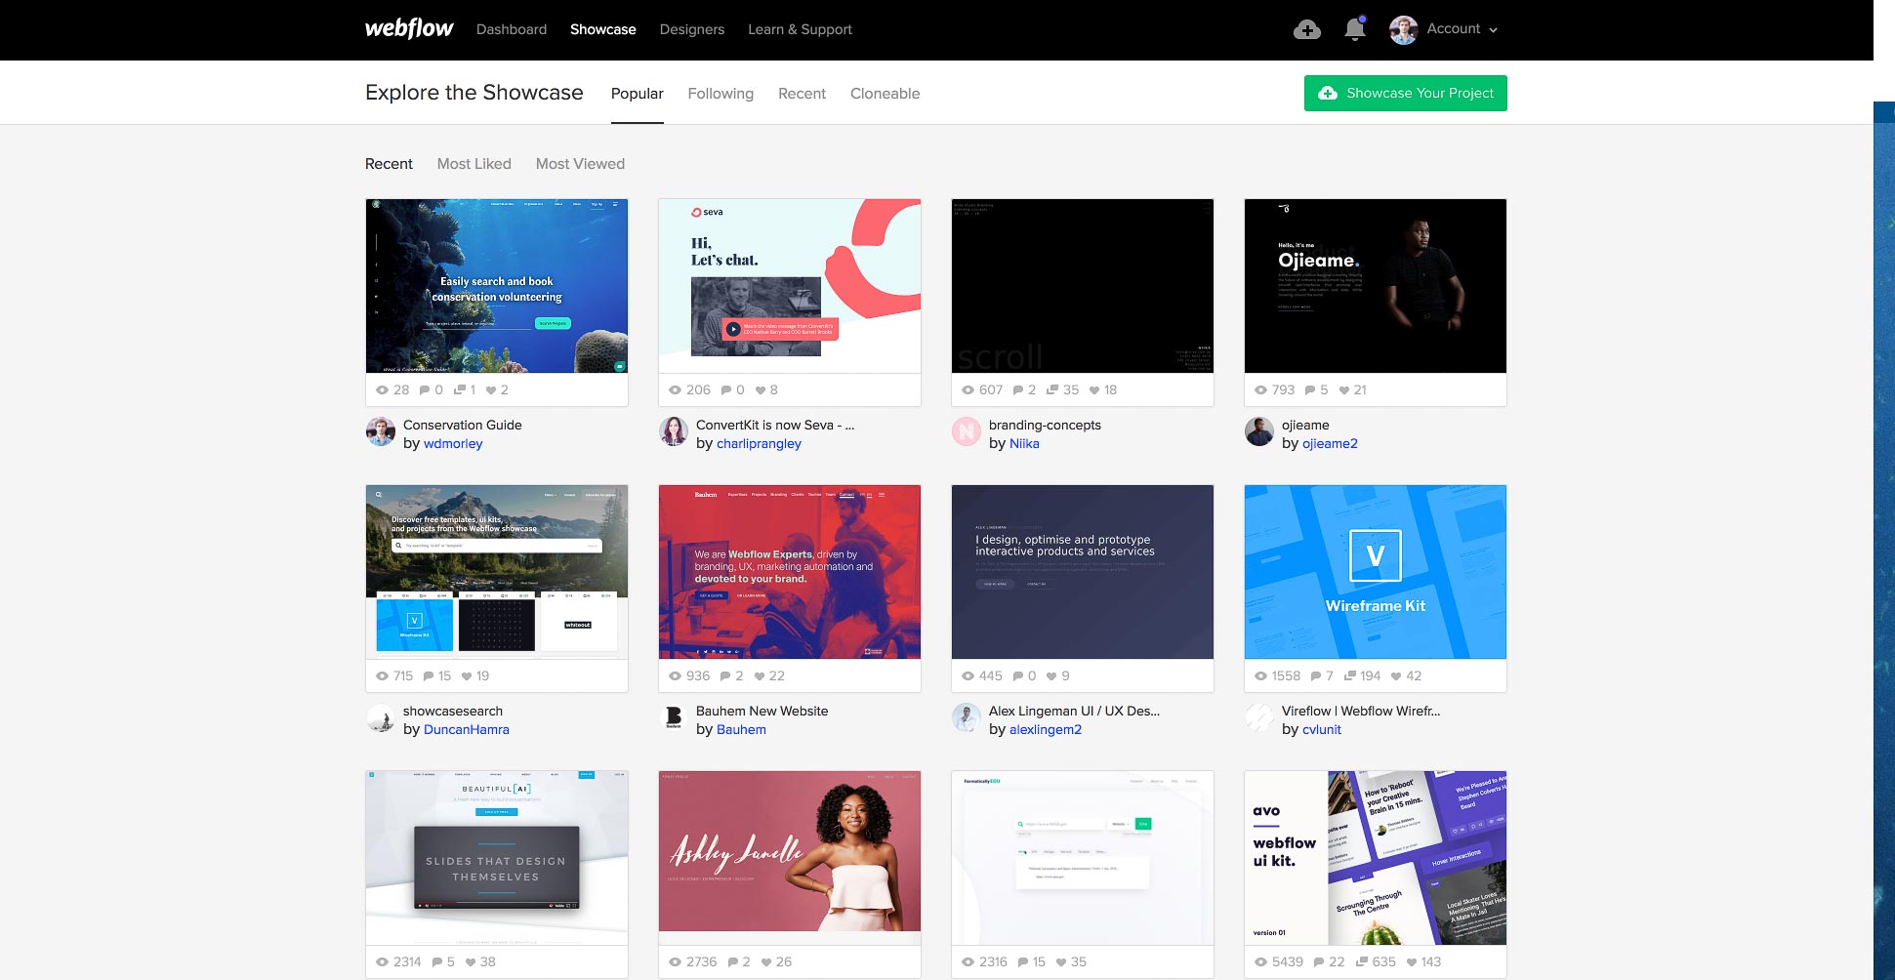This screenshot has height=980, width=1895.
Task: Visit Bauhem's profile link
Action: coord(741,729)
